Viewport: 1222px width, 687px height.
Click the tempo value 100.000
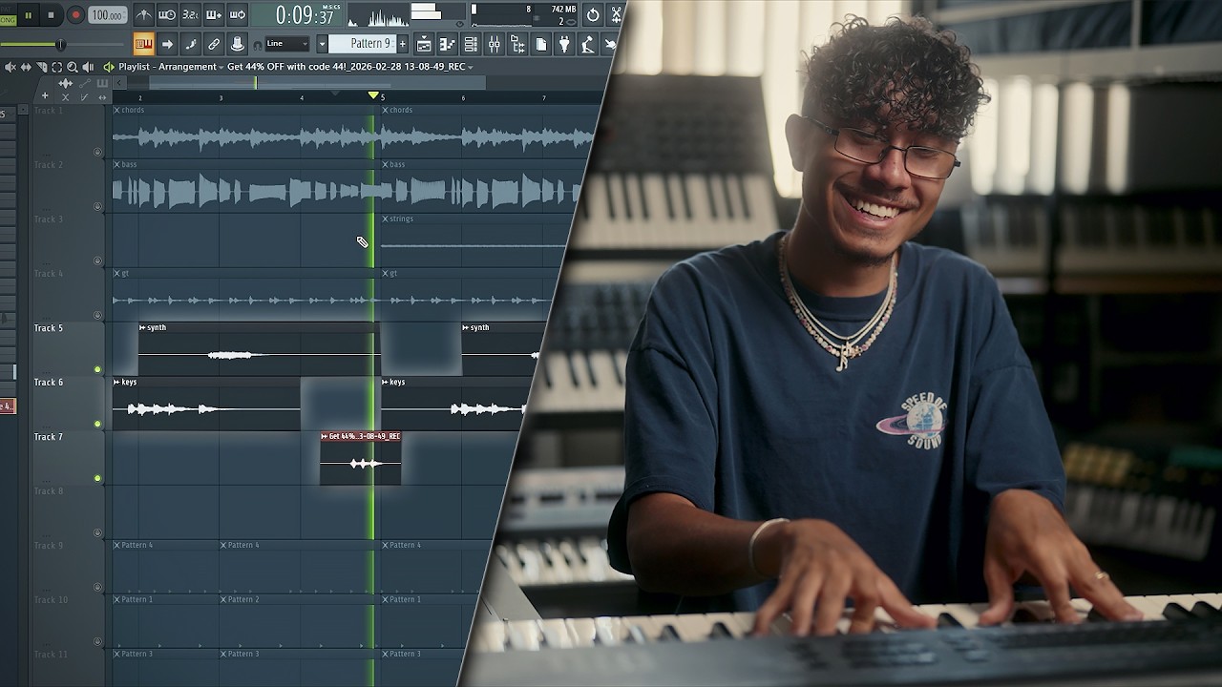[x=107, y=15]
